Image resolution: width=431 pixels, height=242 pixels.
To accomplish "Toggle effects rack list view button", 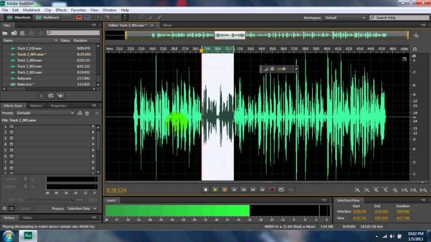I will pos(11,208).
